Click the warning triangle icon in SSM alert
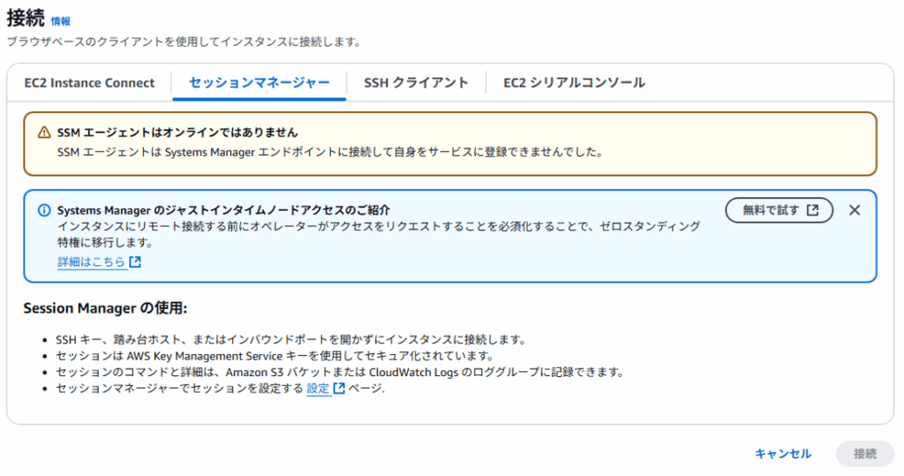The width and height of the screenshot is (904, 476). click(x=44, y=132)
